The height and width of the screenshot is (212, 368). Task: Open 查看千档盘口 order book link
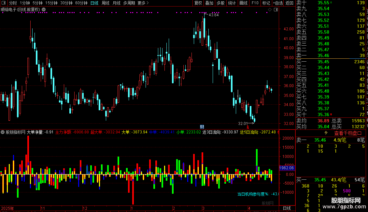(348, 133)
